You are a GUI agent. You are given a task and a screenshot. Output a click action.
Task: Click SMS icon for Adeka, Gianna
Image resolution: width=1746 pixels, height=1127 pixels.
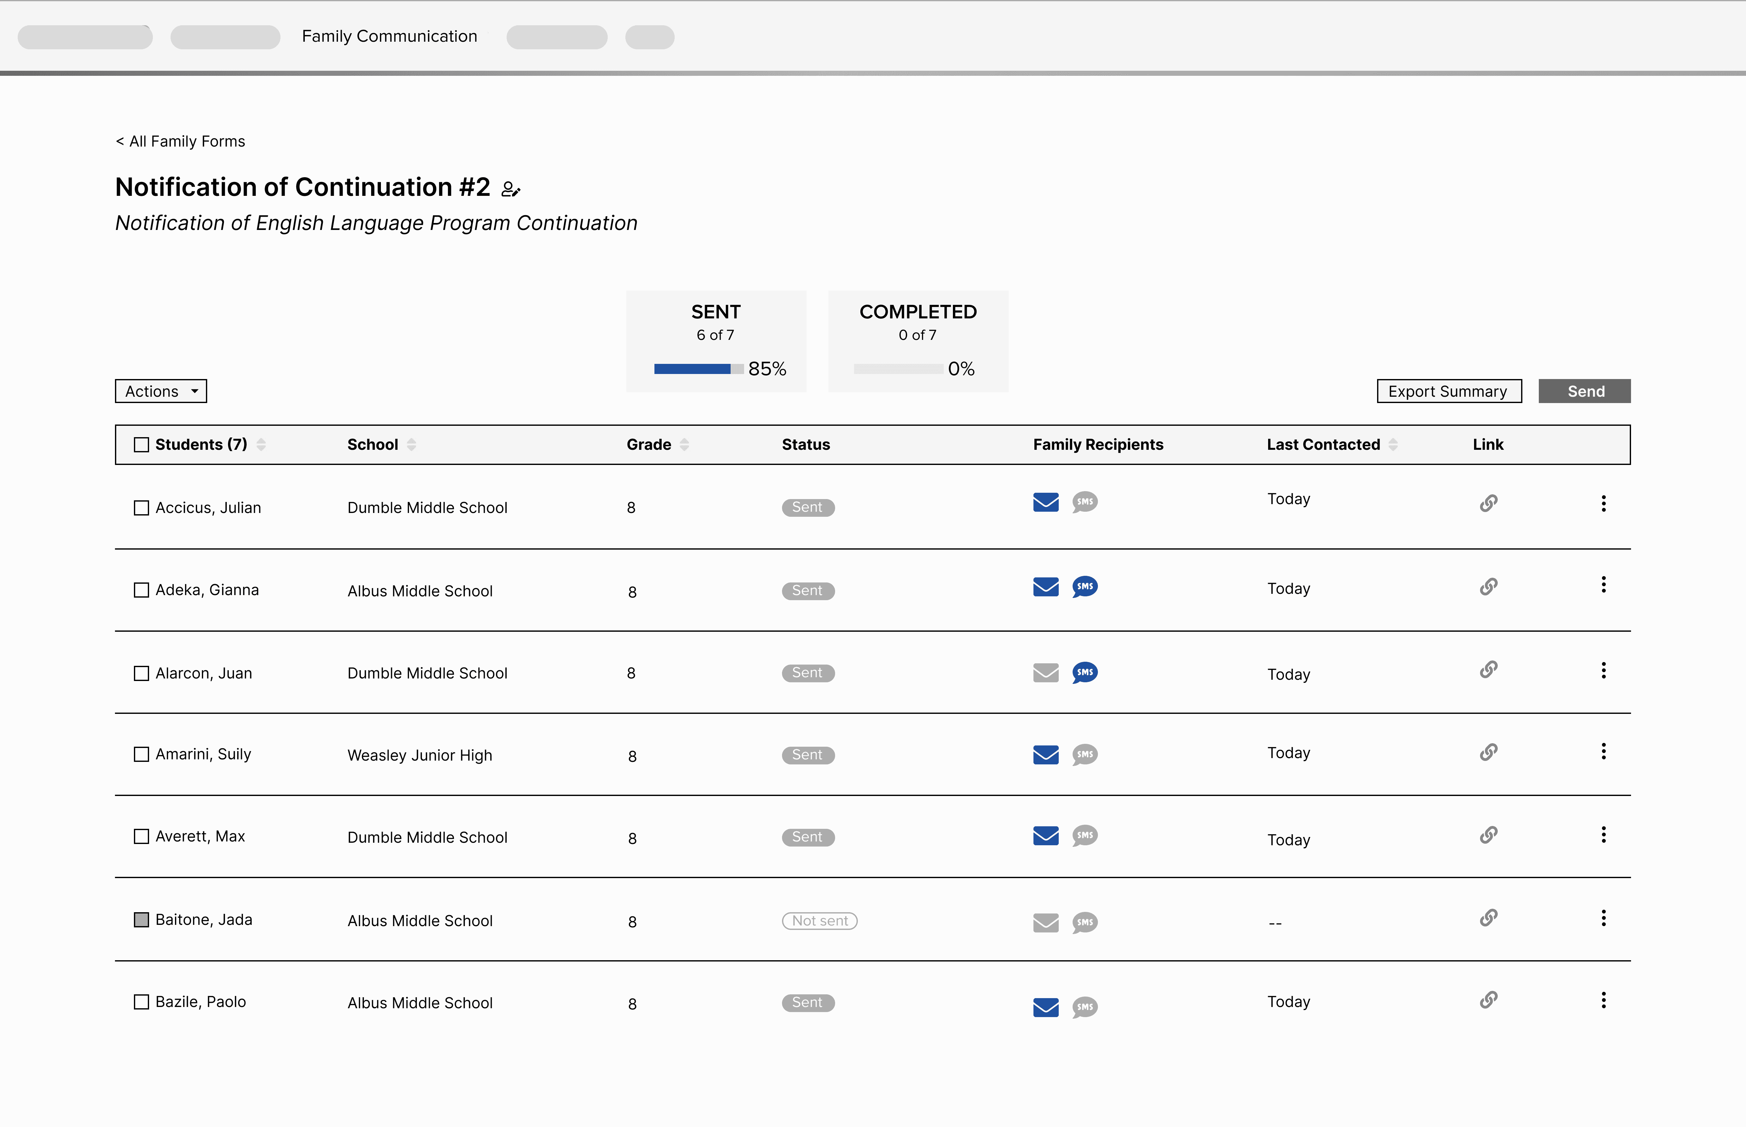(1085, 587)
